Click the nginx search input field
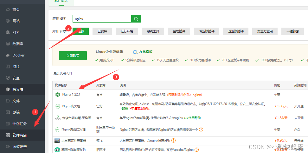This screenshot has width=308, height=153. [x=102, y=19]
